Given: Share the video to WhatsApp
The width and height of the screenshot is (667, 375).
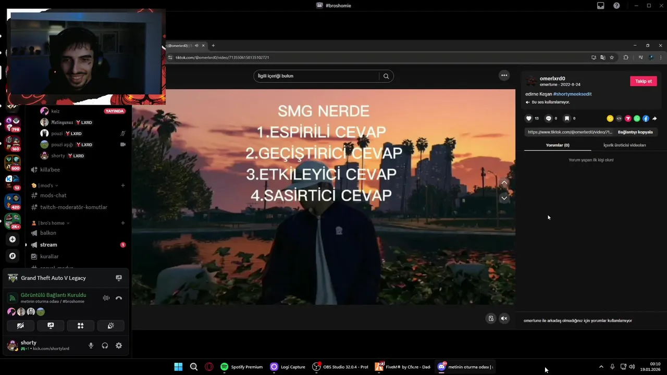Looking at the screenshot, I should [637, 119].
